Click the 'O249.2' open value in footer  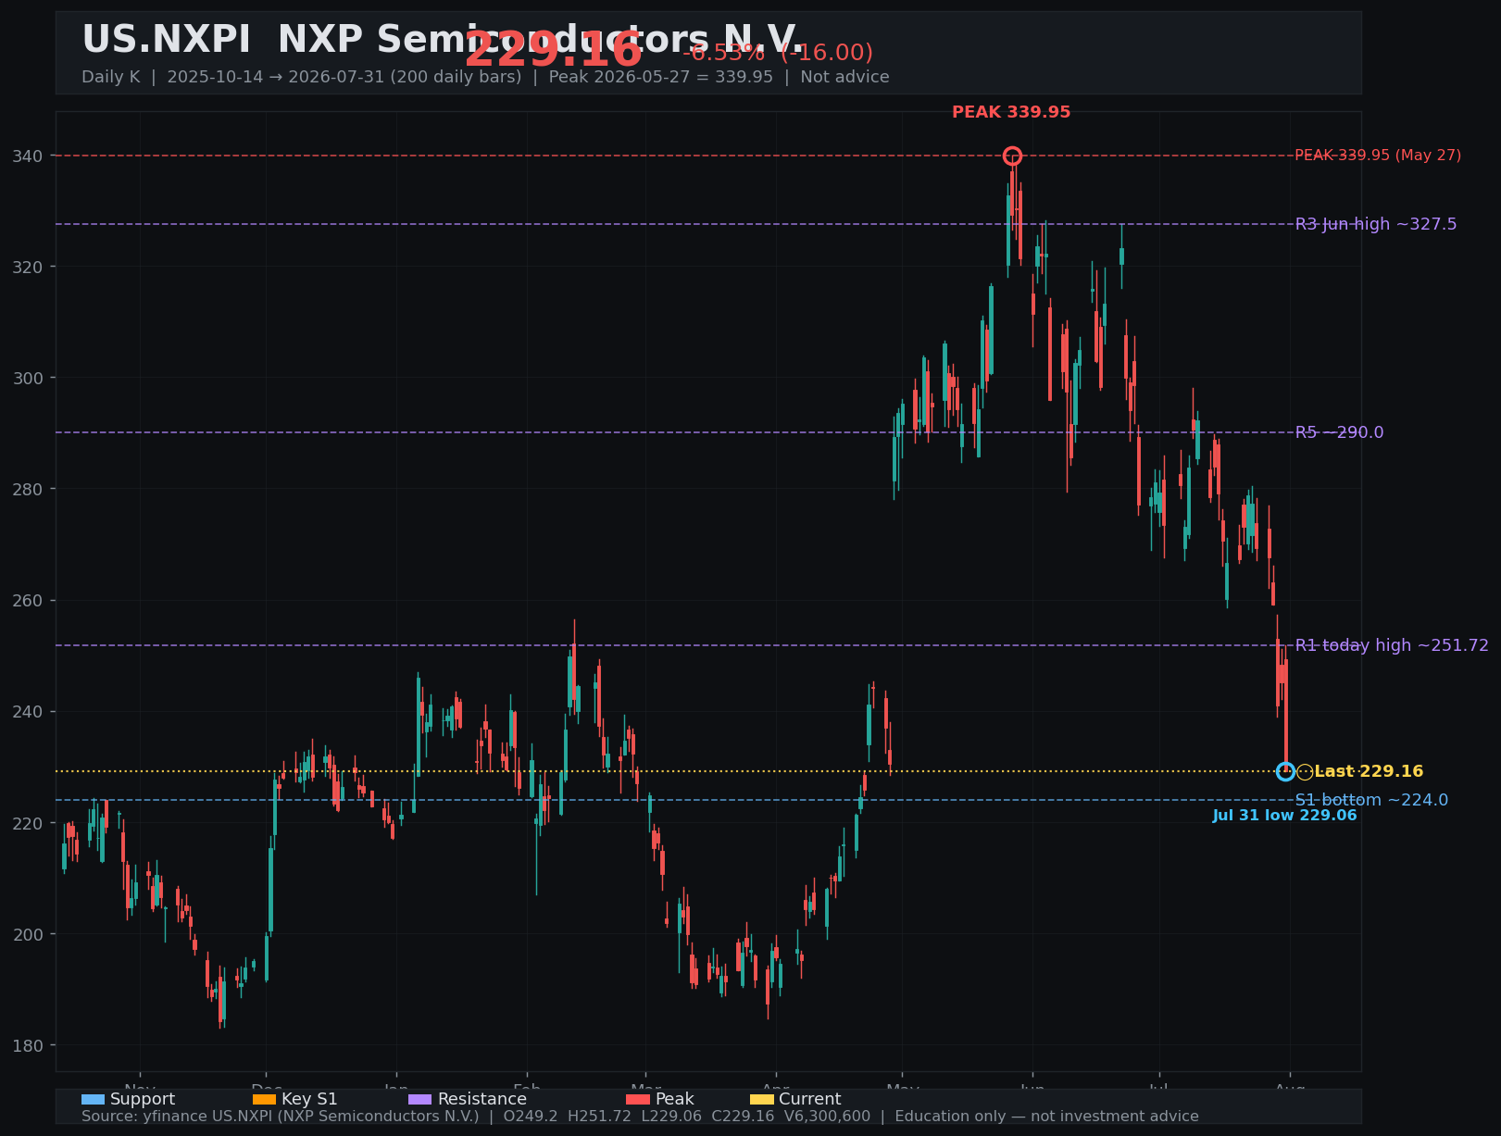pyautogui.click(x=531, y=1117)
